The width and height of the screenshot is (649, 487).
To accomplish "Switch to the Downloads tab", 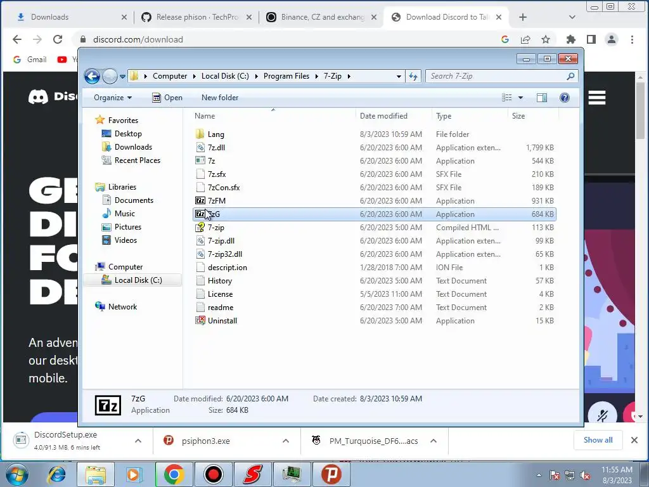I will (x=70, y=17).
